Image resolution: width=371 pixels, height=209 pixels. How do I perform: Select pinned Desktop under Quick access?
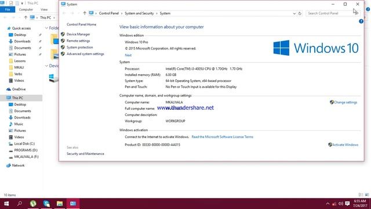[20, 35]
